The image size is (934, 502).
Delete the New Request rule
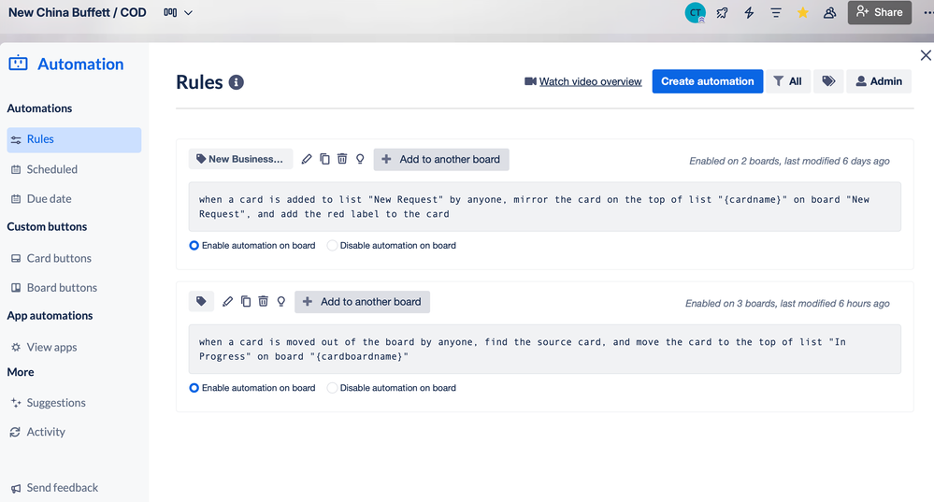coord(342,159)
